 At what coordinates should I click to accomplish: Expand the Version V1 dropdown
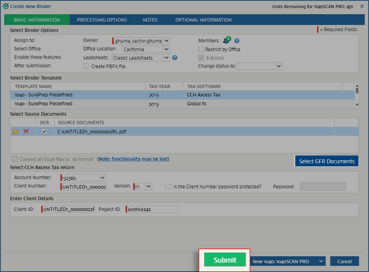point(148,186)
